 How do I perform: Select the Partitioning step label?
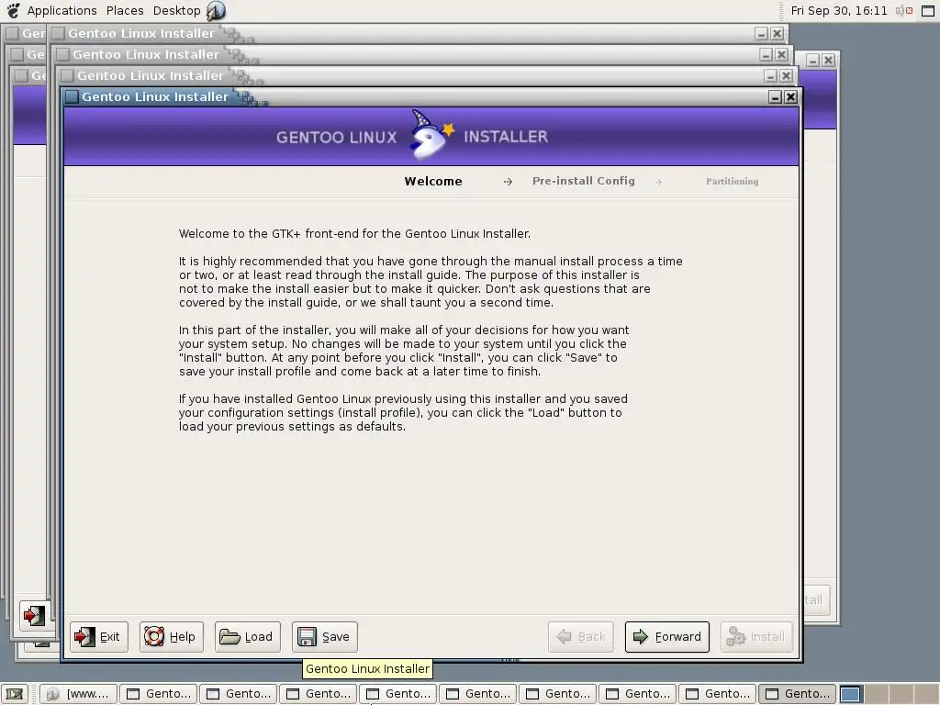click(x=732, y=181)
